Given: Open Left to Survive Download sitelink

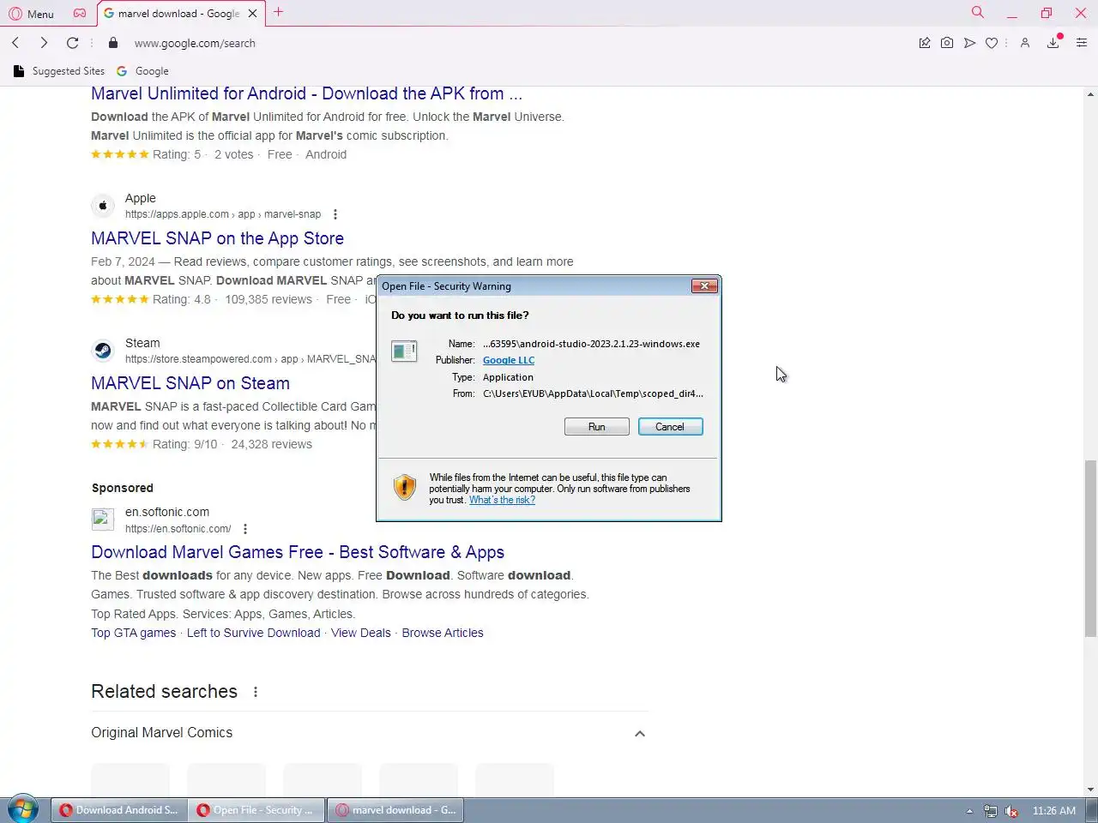Looking at the screenshot, I should 253,633.
